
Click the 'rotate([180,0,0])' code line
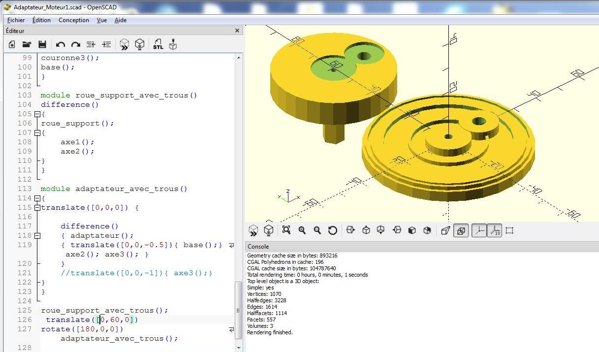[x=82, y=329]
